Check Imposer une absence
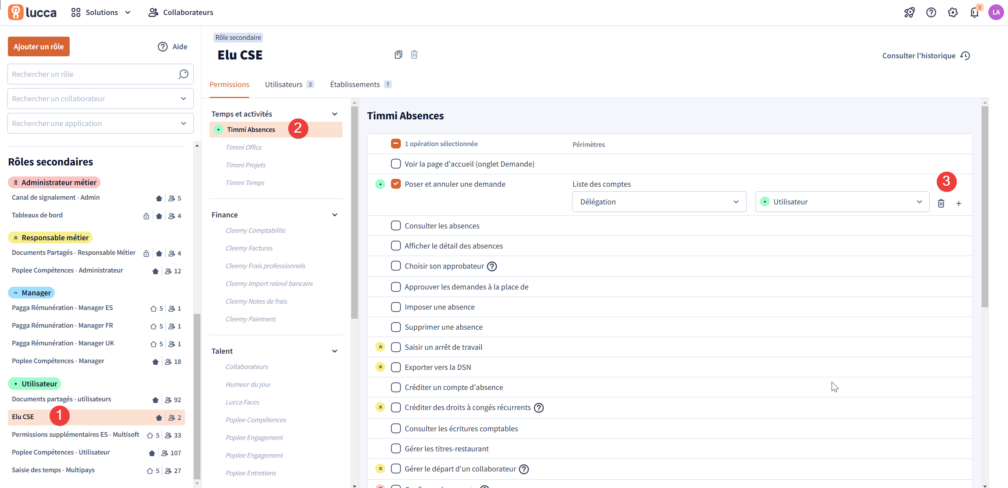 [x=396, y=307]
